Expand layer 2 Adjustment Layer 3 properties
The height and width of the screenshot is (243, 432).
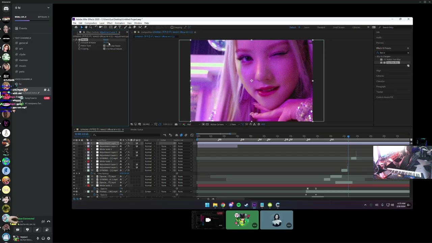click(x=86, y=146)
